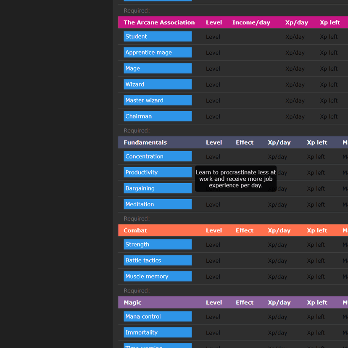
Task: Choose the Chairman job
Action: 157,116
